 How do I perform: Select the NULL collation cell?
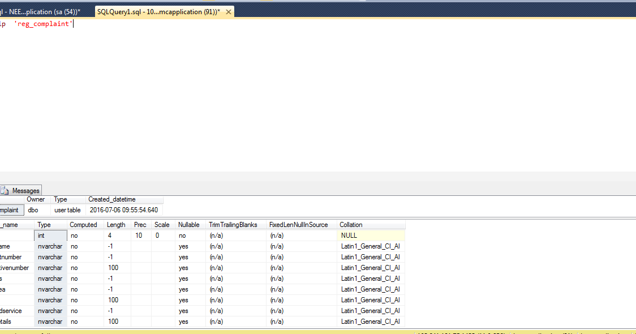(349, 235)
